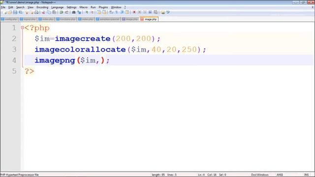Click the imagecolorallocate function name
The height and width of the screenshot is (177, 315).
[80, 49]
